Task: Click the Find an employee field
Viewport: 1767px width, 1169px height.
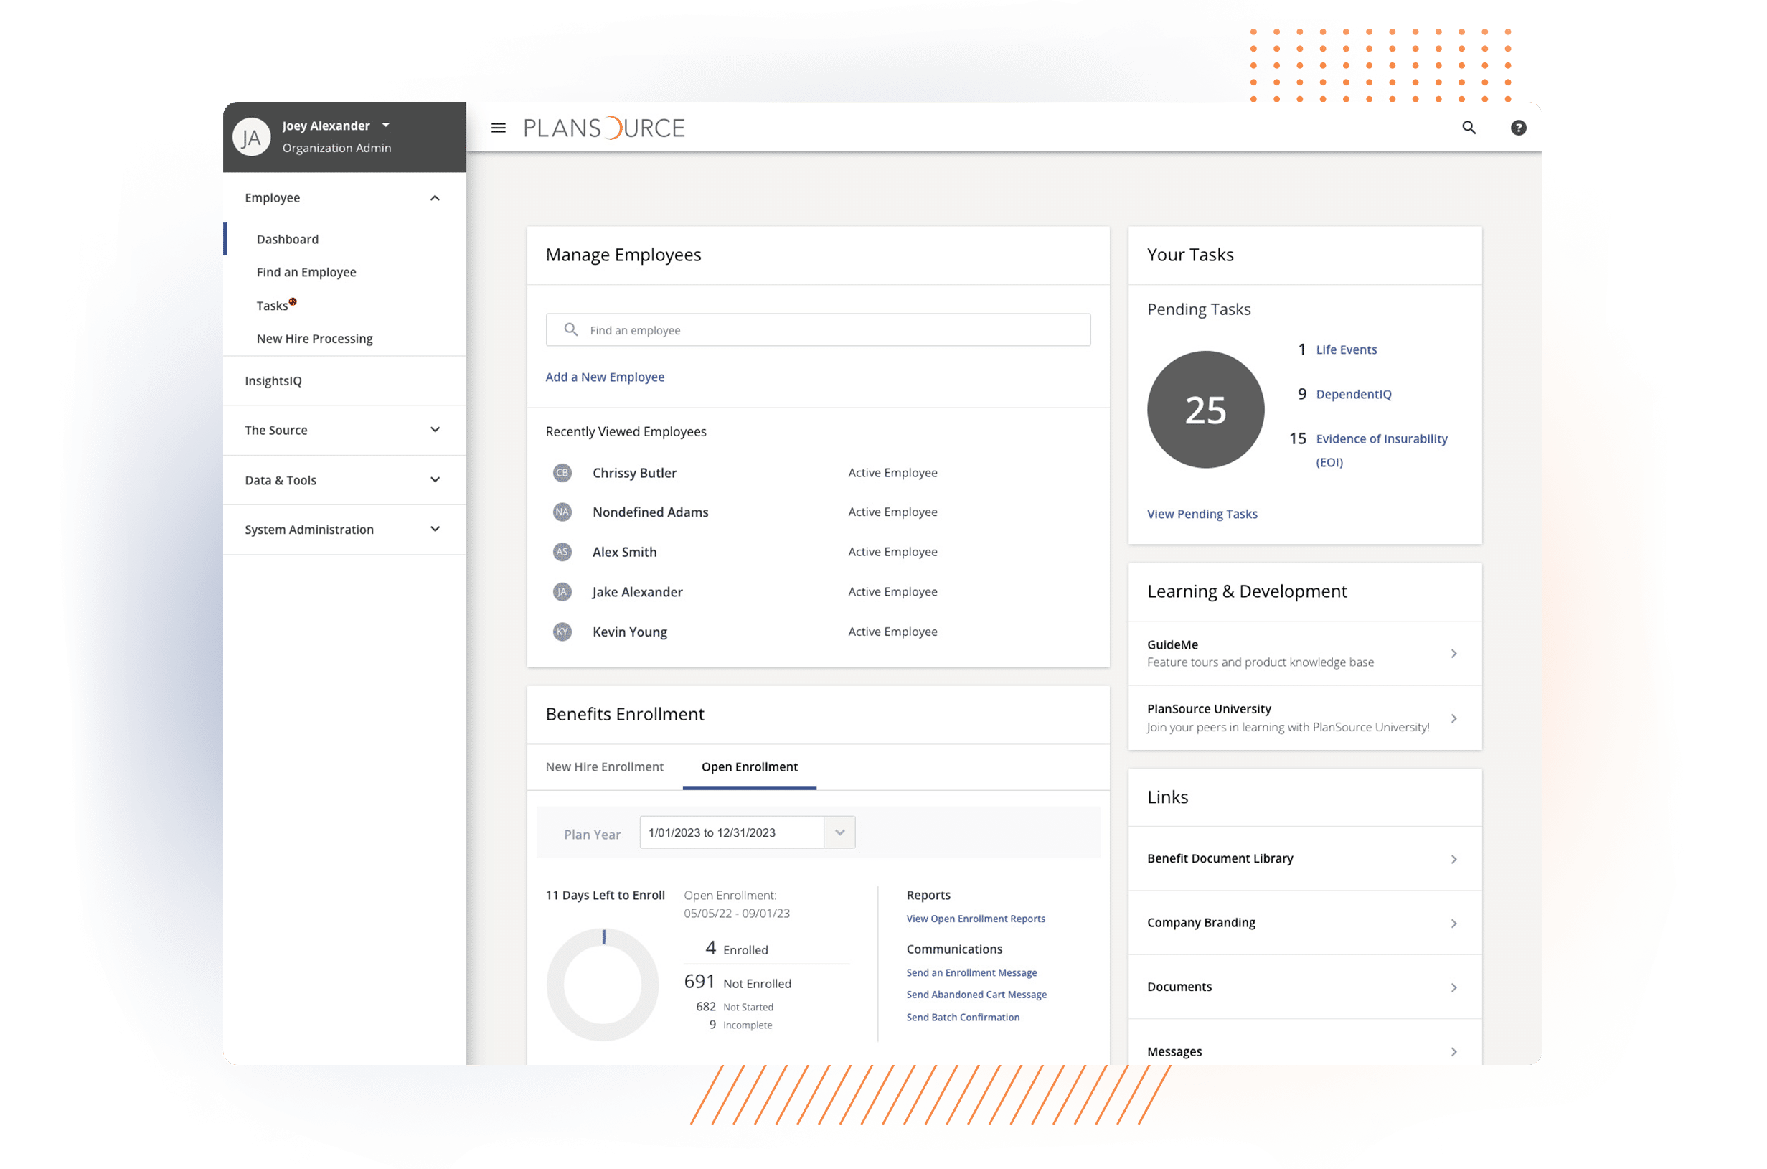Action: point(818,329)
